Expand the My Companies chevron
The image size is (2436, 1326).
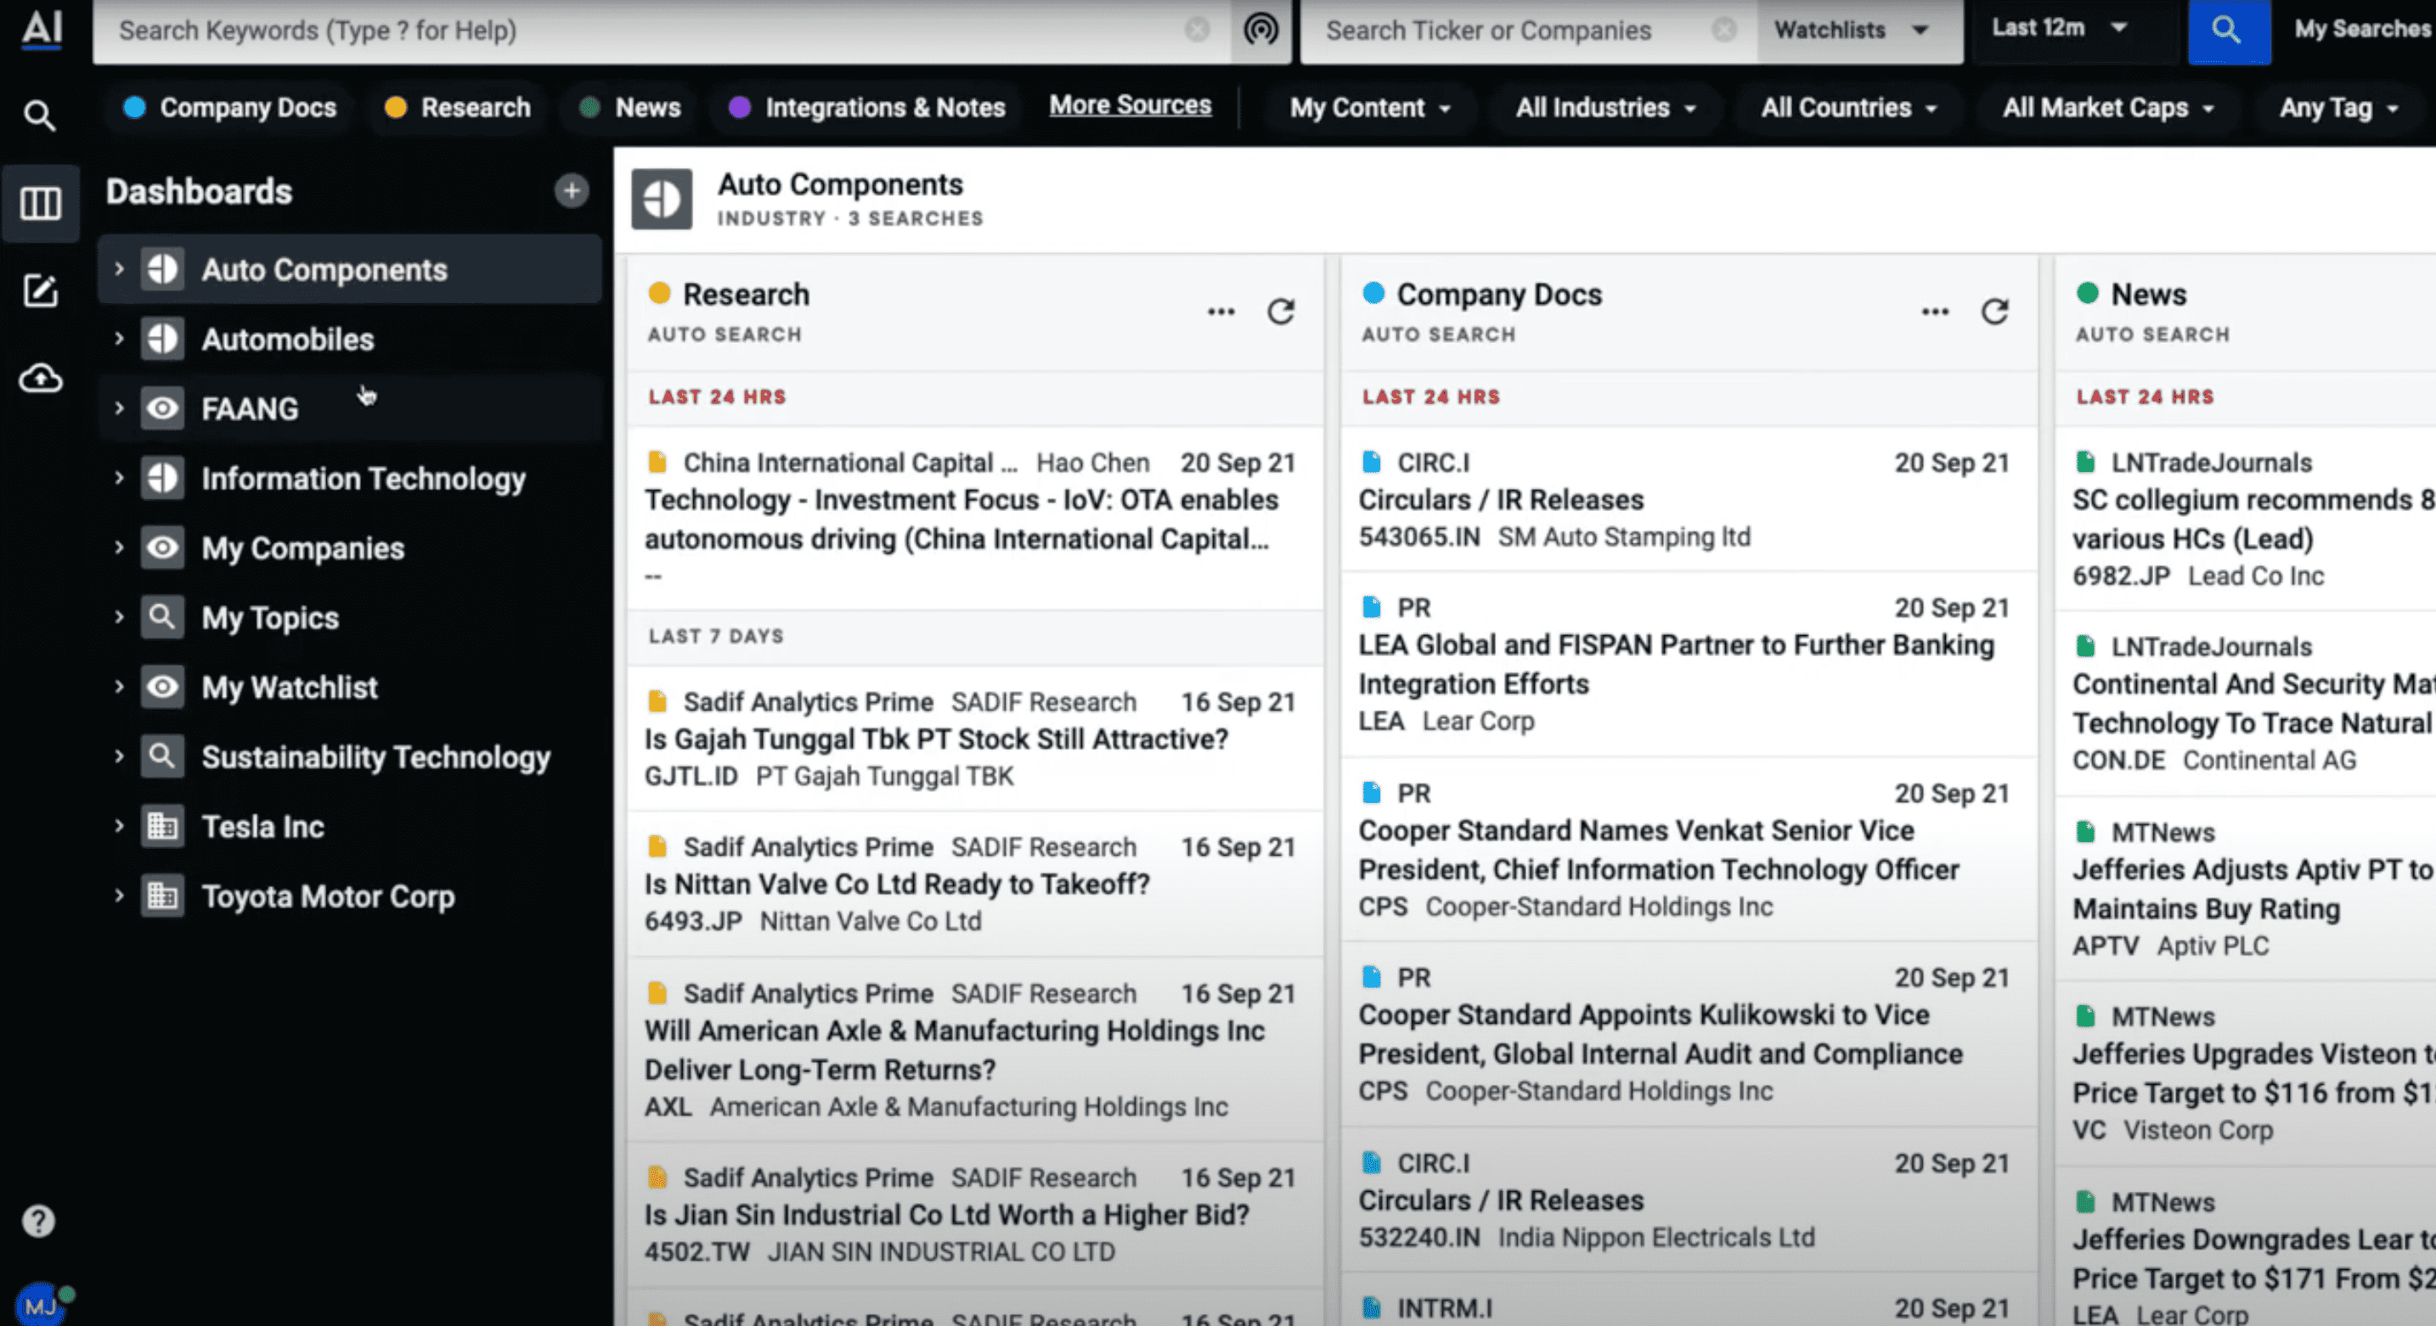[119, 548]
